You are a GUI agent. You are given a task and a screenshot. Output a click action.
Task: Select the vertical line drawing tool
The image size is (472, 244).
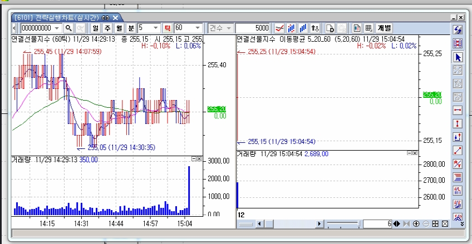pyautogui.click(x=458, y=123)
